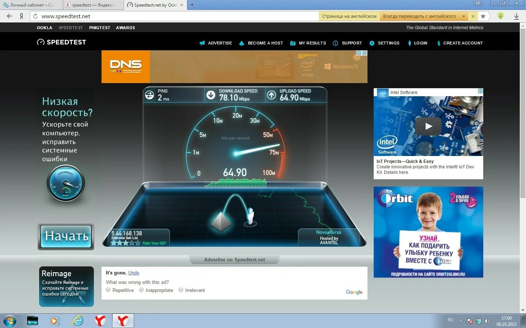The image size is (526, 328).
Task: Click the 'Undo' link in ad feedback
Action: (134, 273)
